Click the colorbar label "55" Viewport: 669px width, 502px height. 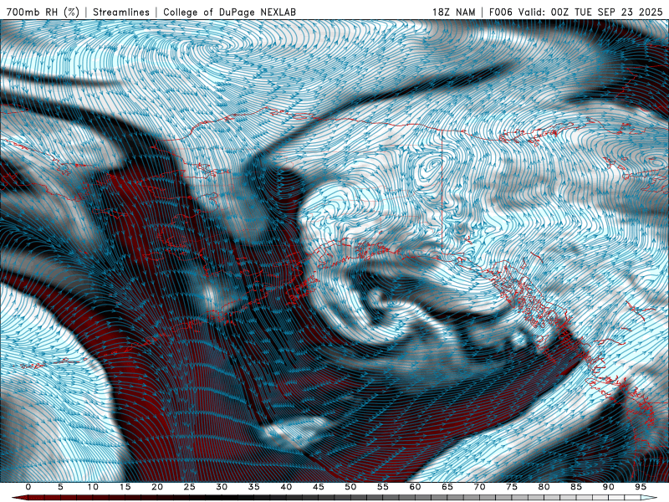pyautogui.click(x=383, y=487)
